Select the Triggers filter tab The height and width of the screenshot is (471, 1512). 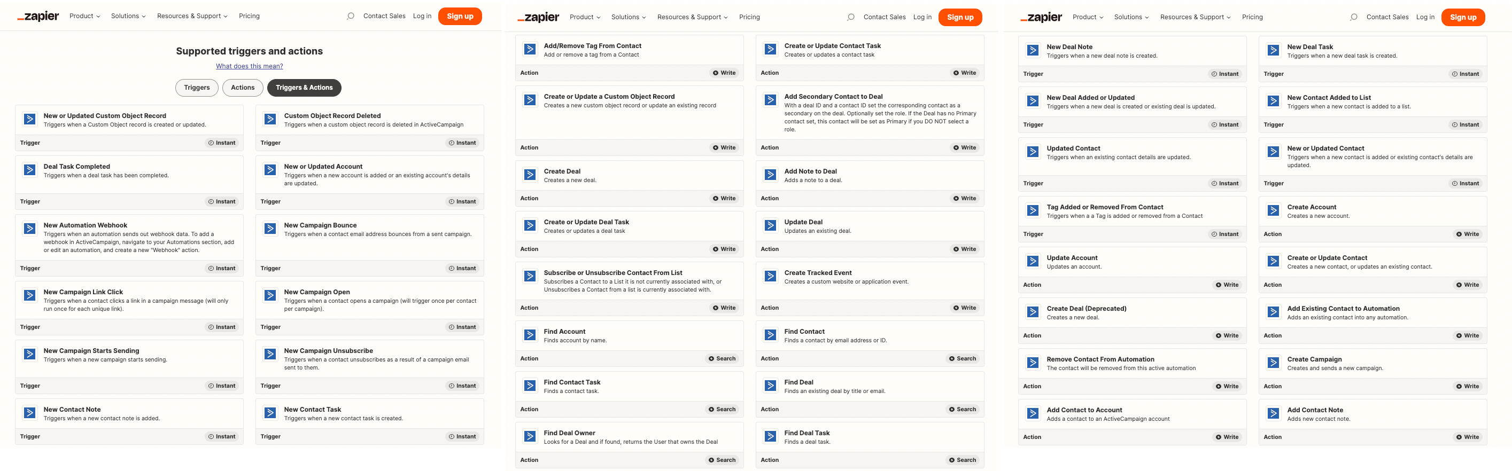point(197,88)
